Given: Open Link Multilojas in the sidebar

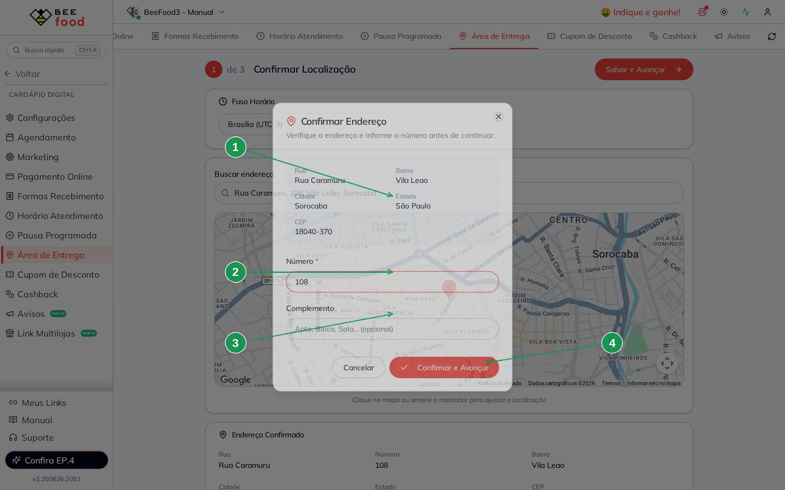Looking at the screenshot, I should click(56, 334).
